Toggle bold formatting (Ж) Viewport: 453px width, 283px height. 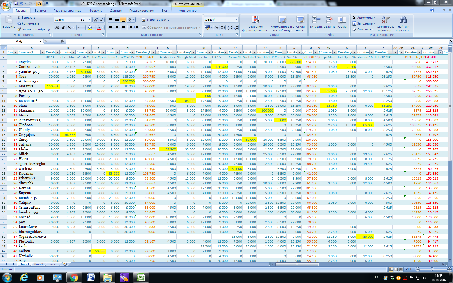(57, 27)
